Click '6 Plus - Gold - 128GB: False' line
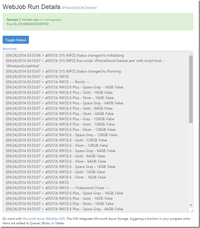Viewport: 200px width, 228px height. click(x=60, y=124)
